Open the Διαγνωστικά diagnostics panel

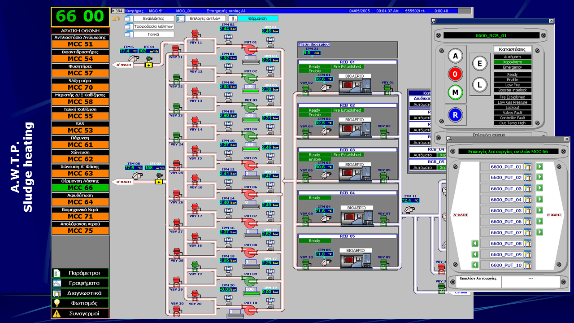(80, 293)
